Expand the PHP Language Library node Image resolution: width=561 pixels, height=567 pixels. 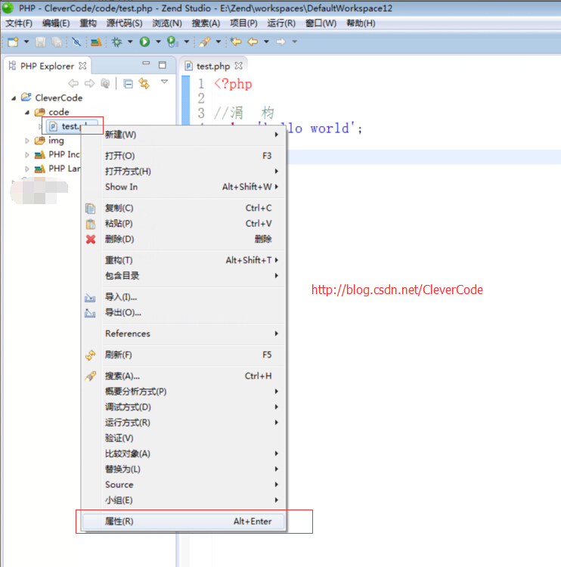click(x=27, y=169)
